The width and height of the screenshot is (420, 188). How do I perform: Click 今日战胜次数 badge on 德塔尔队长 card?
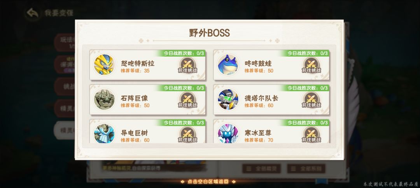pos(308,88)
